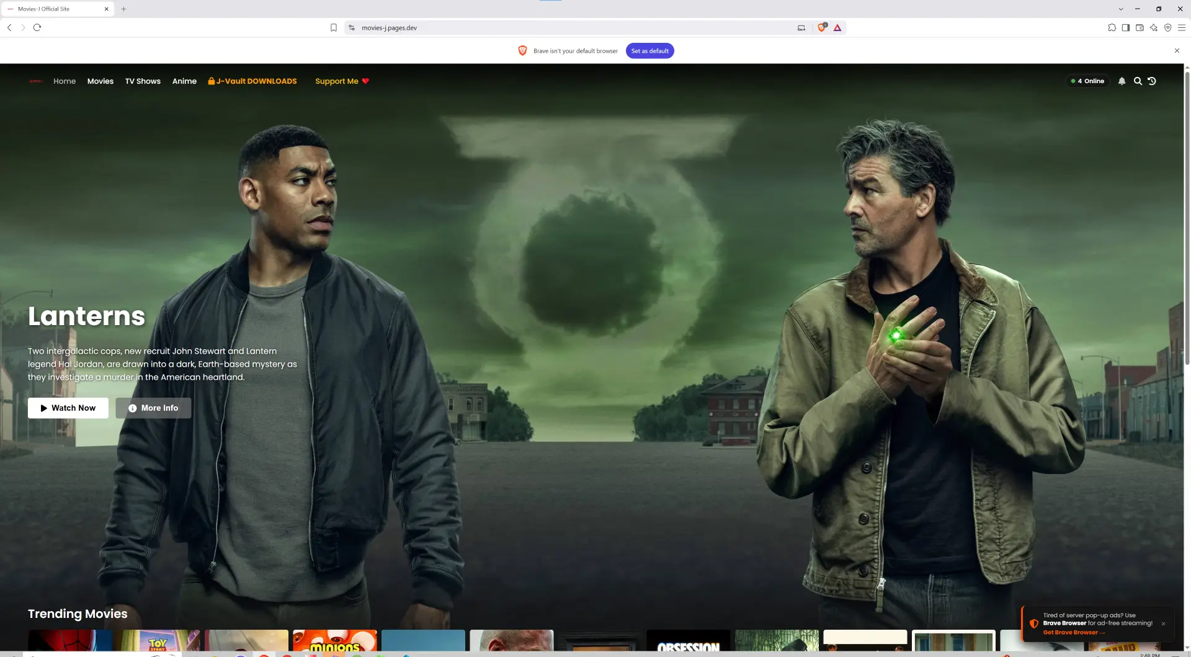This screenshot has width=1191, height=657.
Task: Open the Spider-Man trending thumbnail
Action: 69,641
